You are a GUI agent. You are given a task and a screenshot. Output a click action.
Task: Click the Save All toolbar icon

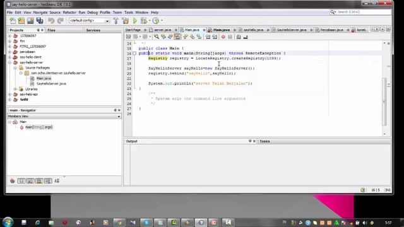pyautogui.click(x=40, y=21)
